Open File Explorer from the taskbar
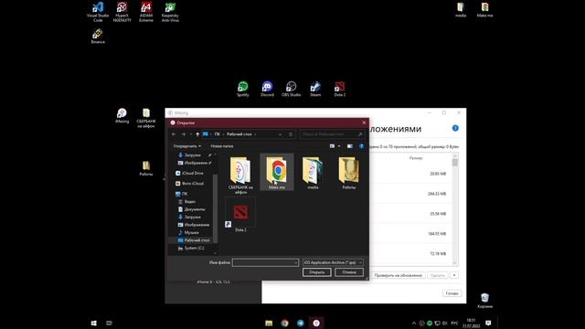585x329 pixels. [x=269, y=323]
